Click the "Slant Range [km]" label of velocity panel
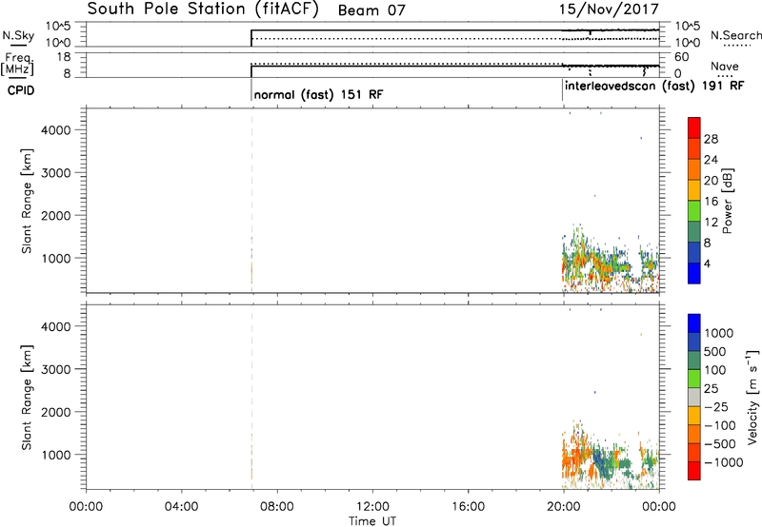762x527 pixels. point(27,398)
